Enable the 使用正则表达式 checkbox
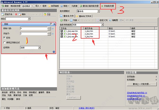 click(4, 42)
